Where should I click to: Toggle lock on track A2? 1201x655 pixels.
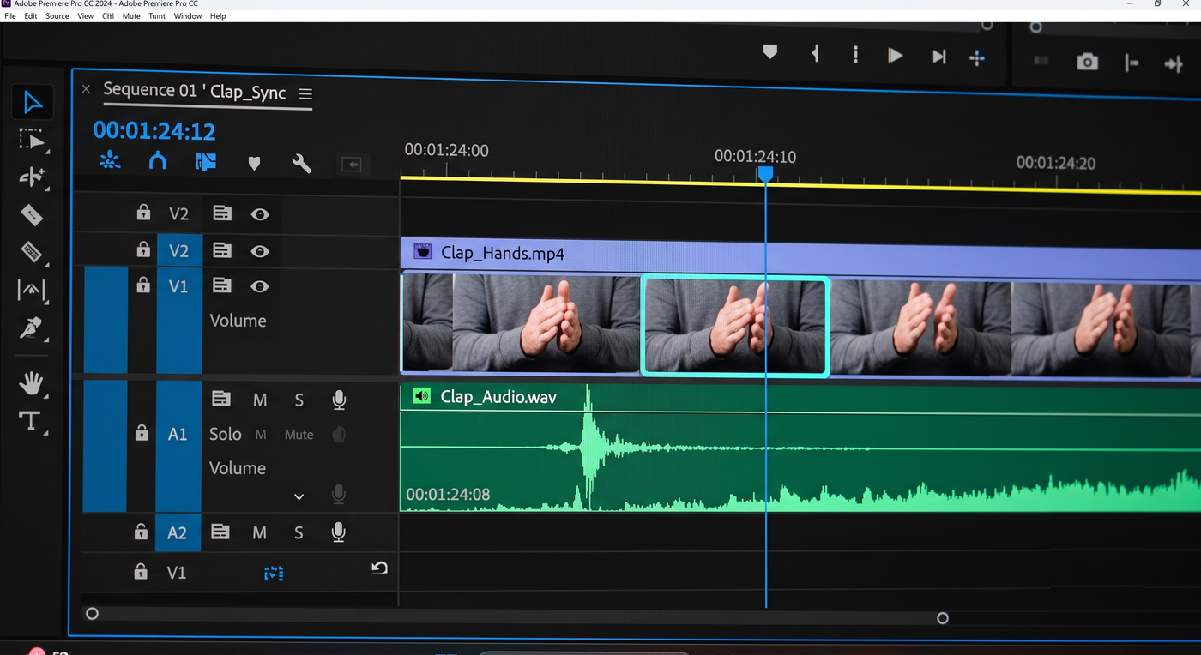point(141,532)
